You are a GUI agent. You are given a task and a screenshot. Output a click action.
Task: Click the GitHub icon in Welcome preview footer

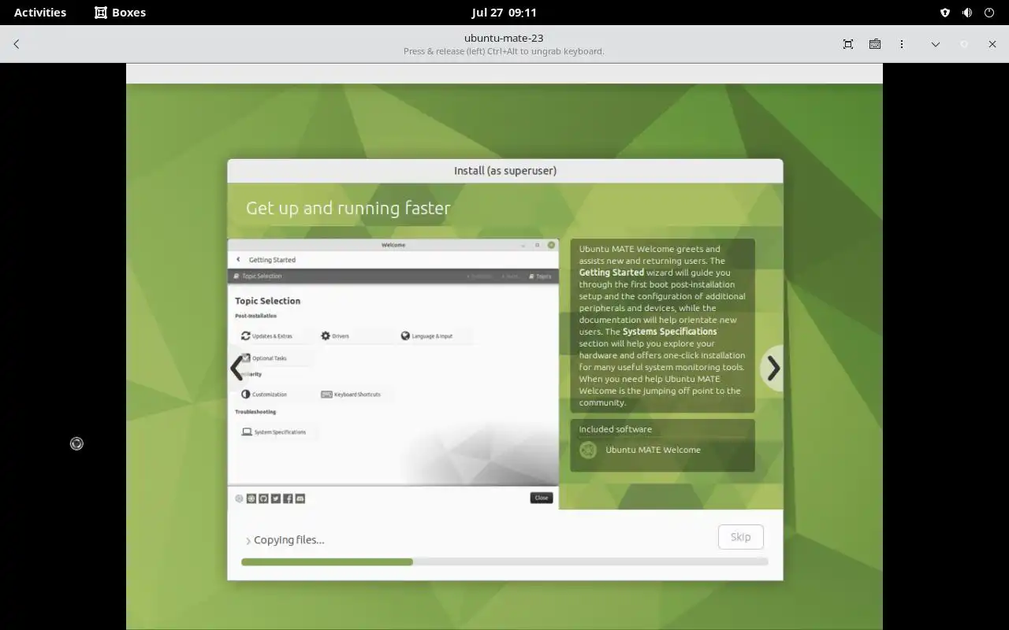coord(263,498)
